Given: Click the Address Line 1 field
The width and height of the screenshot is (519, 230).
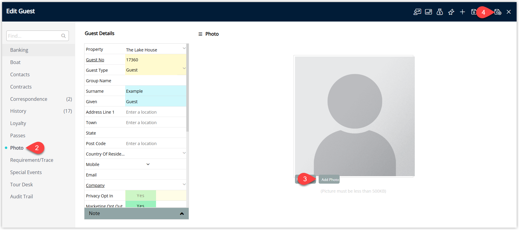Looking at the screenshot, I should [155, 112].
